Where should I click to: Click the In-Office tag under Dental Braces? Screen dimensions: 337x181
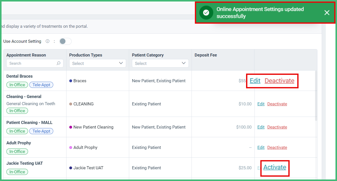pyautogui.click(x=17, y=85)
